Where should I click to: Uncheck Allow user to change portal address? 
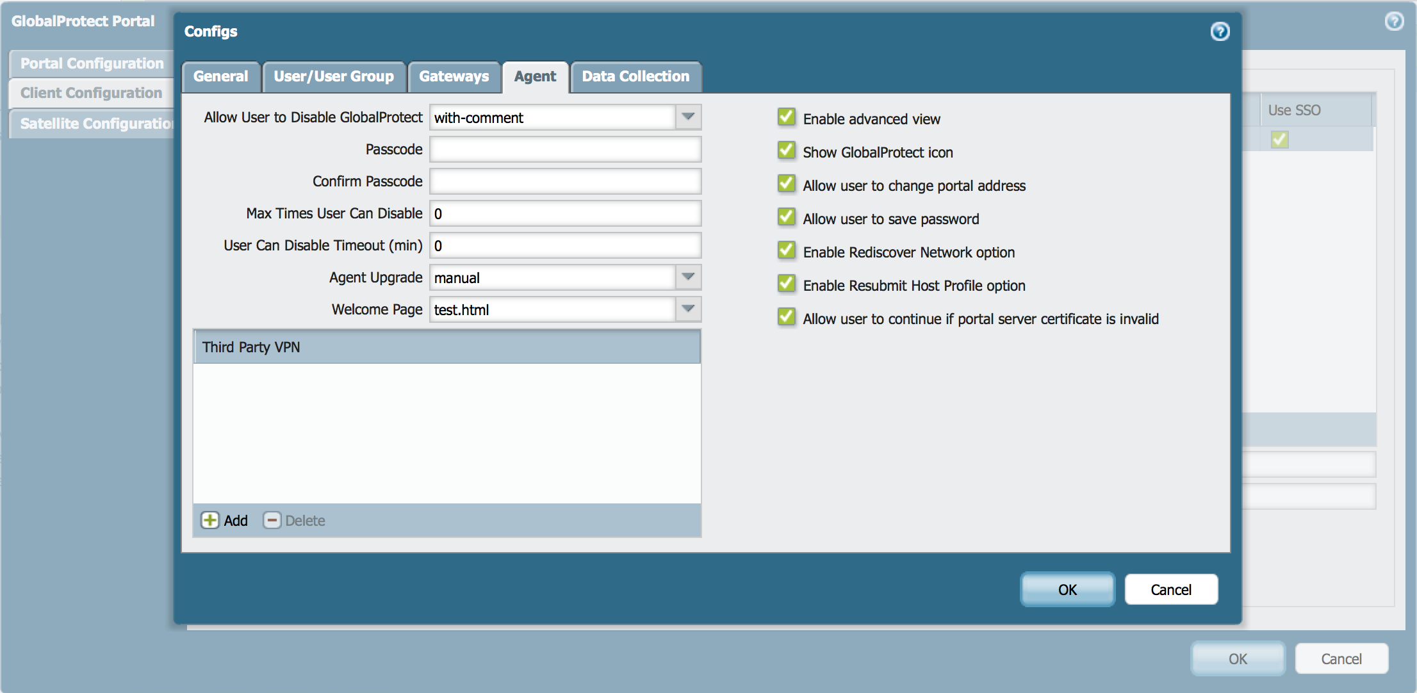(787, 184)
